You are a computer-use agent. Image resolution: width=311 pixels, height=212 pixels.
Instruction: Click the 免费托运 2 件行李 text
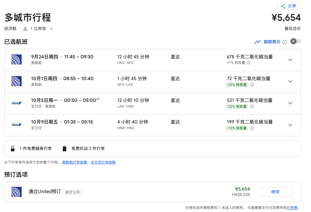88,149
